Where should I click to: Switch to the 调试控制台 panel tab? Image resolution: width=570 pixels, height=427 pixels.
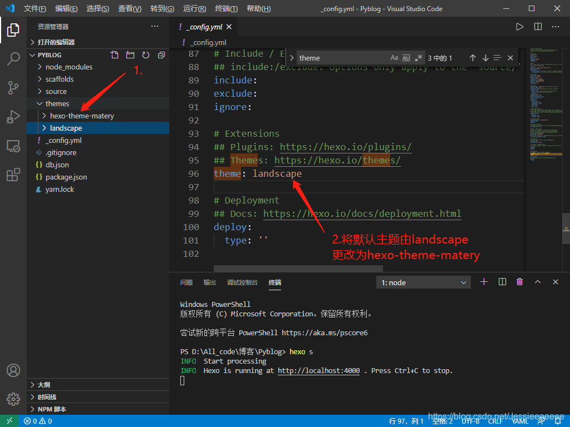point(242,282)
